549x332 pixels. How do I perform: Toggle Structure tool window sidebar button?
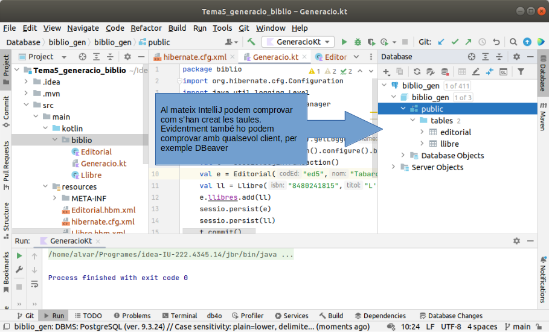pyautogui.click(x=6, y=221)
